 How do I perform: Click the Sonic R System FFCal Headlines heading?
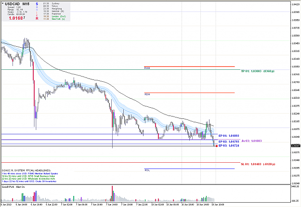[x=26, y=170]
